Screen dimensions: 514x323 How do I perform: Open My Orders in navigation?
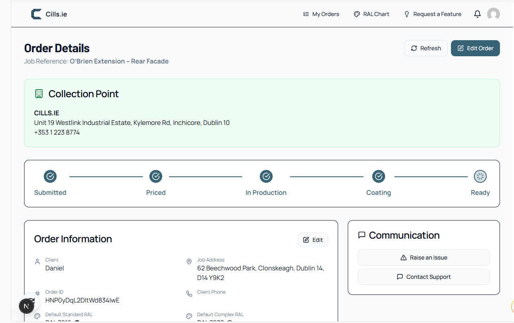pyautogui.click(x=321, y=14)
